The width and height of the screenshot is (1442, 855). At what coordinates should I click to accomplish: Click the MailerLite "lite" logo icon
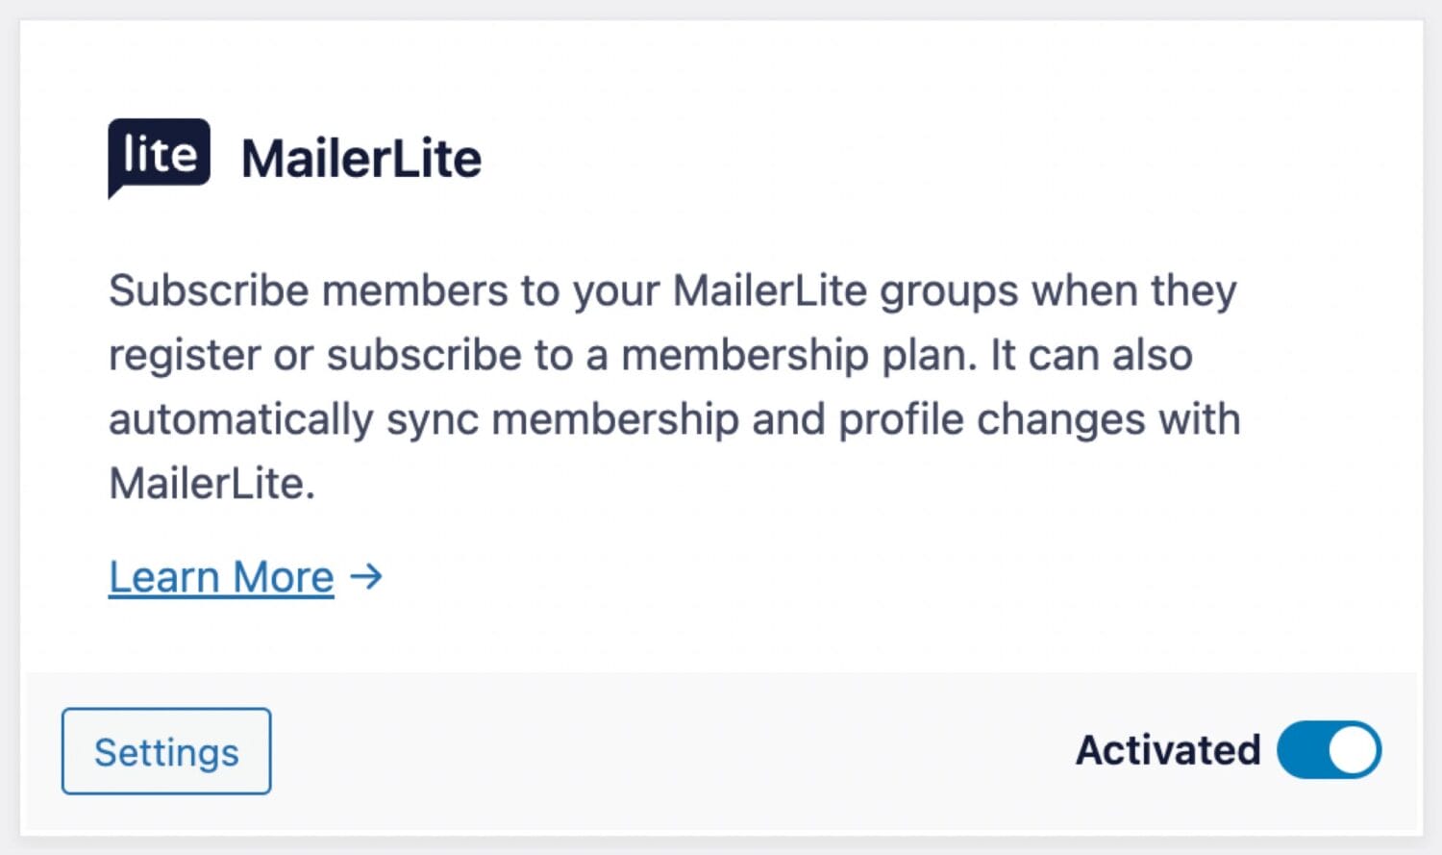[x=159, y=157]
